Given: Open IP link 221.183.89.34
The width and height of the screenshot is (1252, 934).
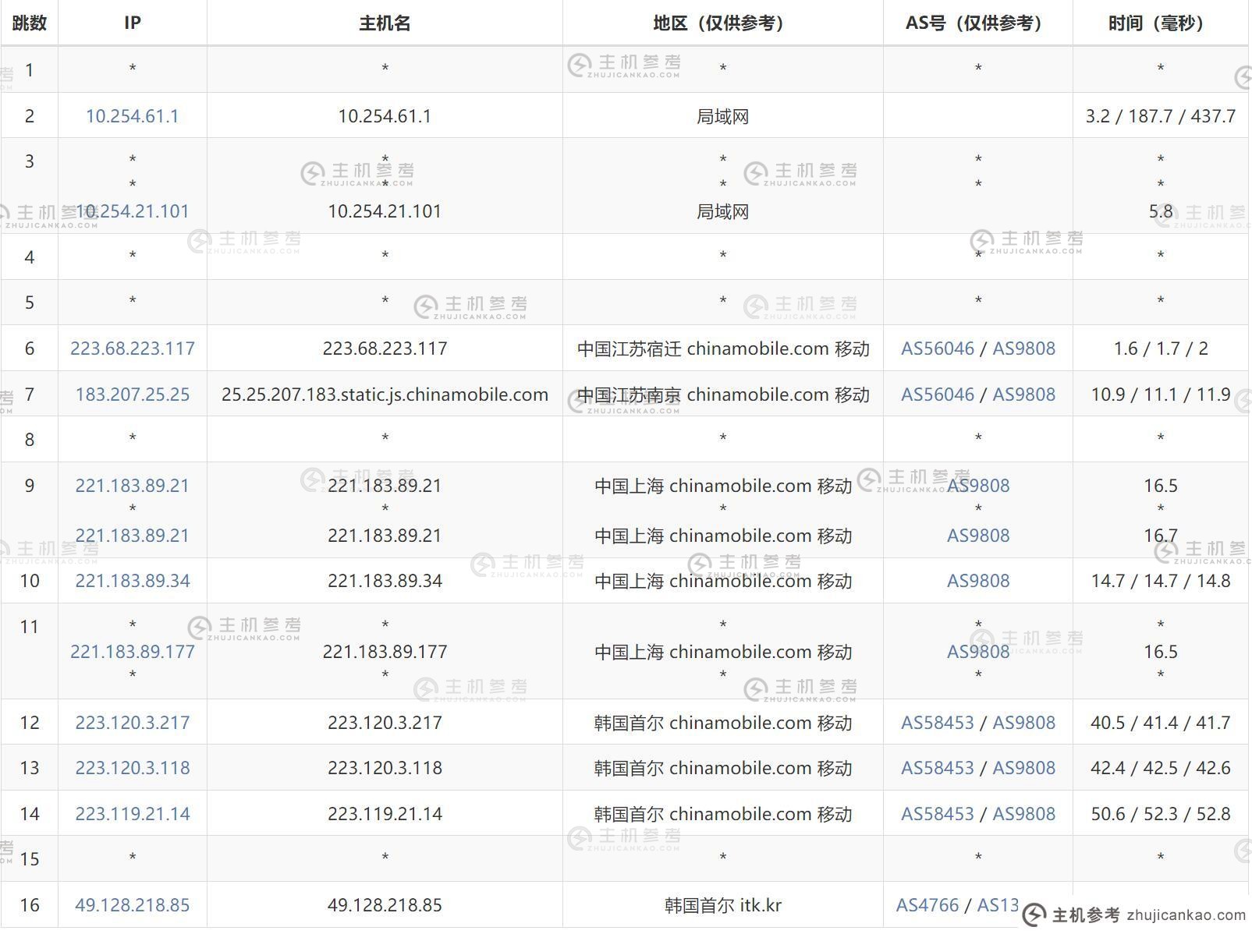Looking at the screenshot, I should point(132,581).
